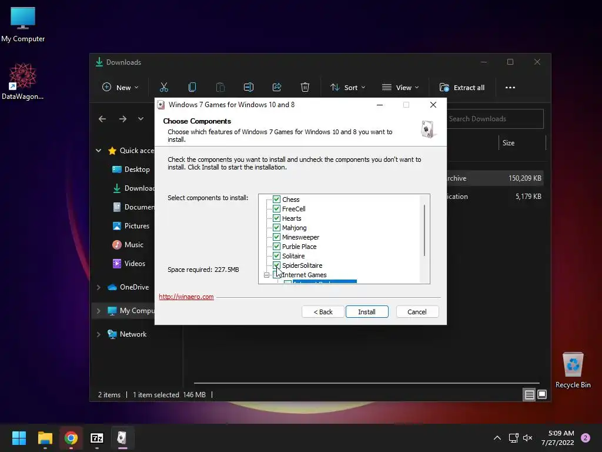Viewport: 602px width, 452px height.
Task: Select Videos in the navigation pane
Action: (129, 264)
